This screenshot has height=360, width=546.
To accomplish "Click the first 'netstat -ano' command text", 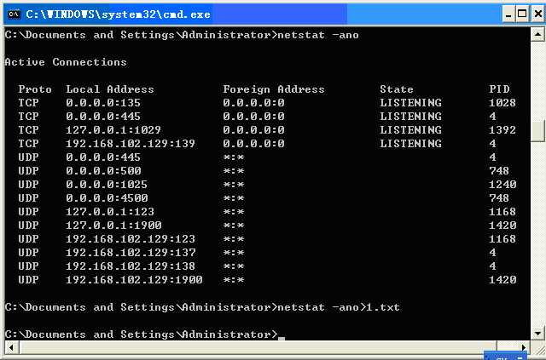I will pos(318,35).
